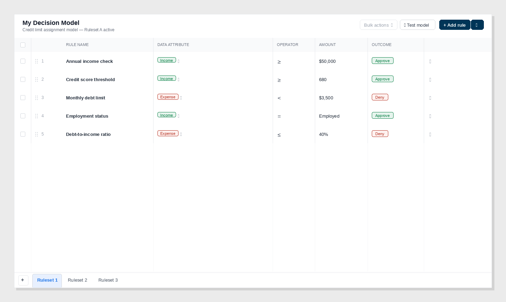506x302 pixels.
Task: Select the Ruleset 3 tab
Action: [108, 280]
